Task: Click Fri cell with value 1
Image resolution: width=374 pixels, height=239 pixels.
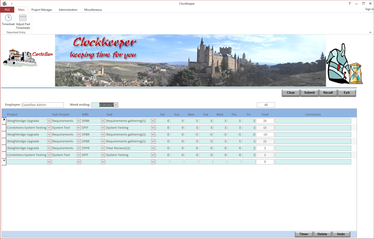Action: tap(249, 141)
